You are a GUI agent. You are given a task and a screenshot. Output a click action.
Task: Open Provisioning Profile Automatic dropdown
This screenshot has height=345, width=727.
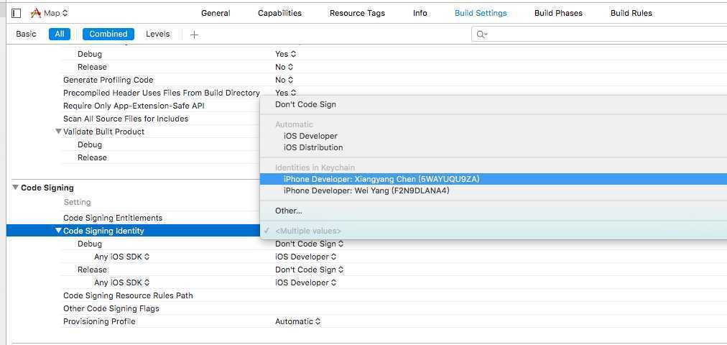tap(297, 321)
